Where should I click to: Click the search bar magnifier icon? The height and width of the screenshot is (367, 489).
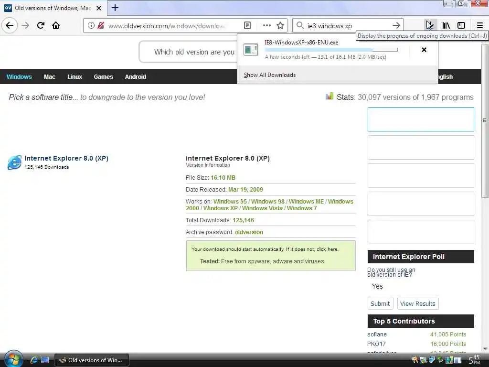click(x=300, y=25)
